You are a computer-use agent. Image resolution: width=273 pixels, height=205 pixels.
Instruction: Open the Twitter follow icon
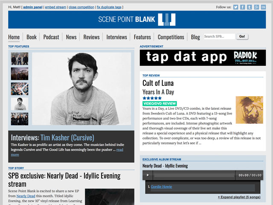[x=236, y=7]
